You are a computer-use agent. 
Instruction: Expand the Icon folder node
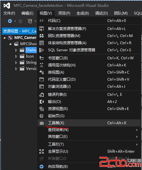[x=16, y=56]
